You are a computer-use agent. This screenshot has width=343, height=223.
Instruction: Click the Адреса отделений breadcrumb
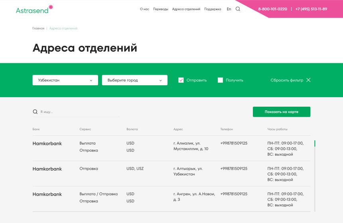[63, 28]
